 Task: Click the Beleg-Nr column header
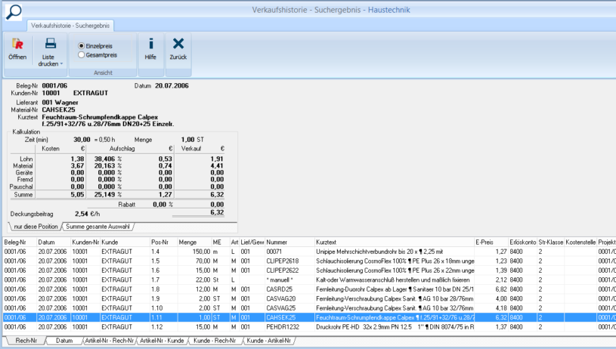[20, 242]
